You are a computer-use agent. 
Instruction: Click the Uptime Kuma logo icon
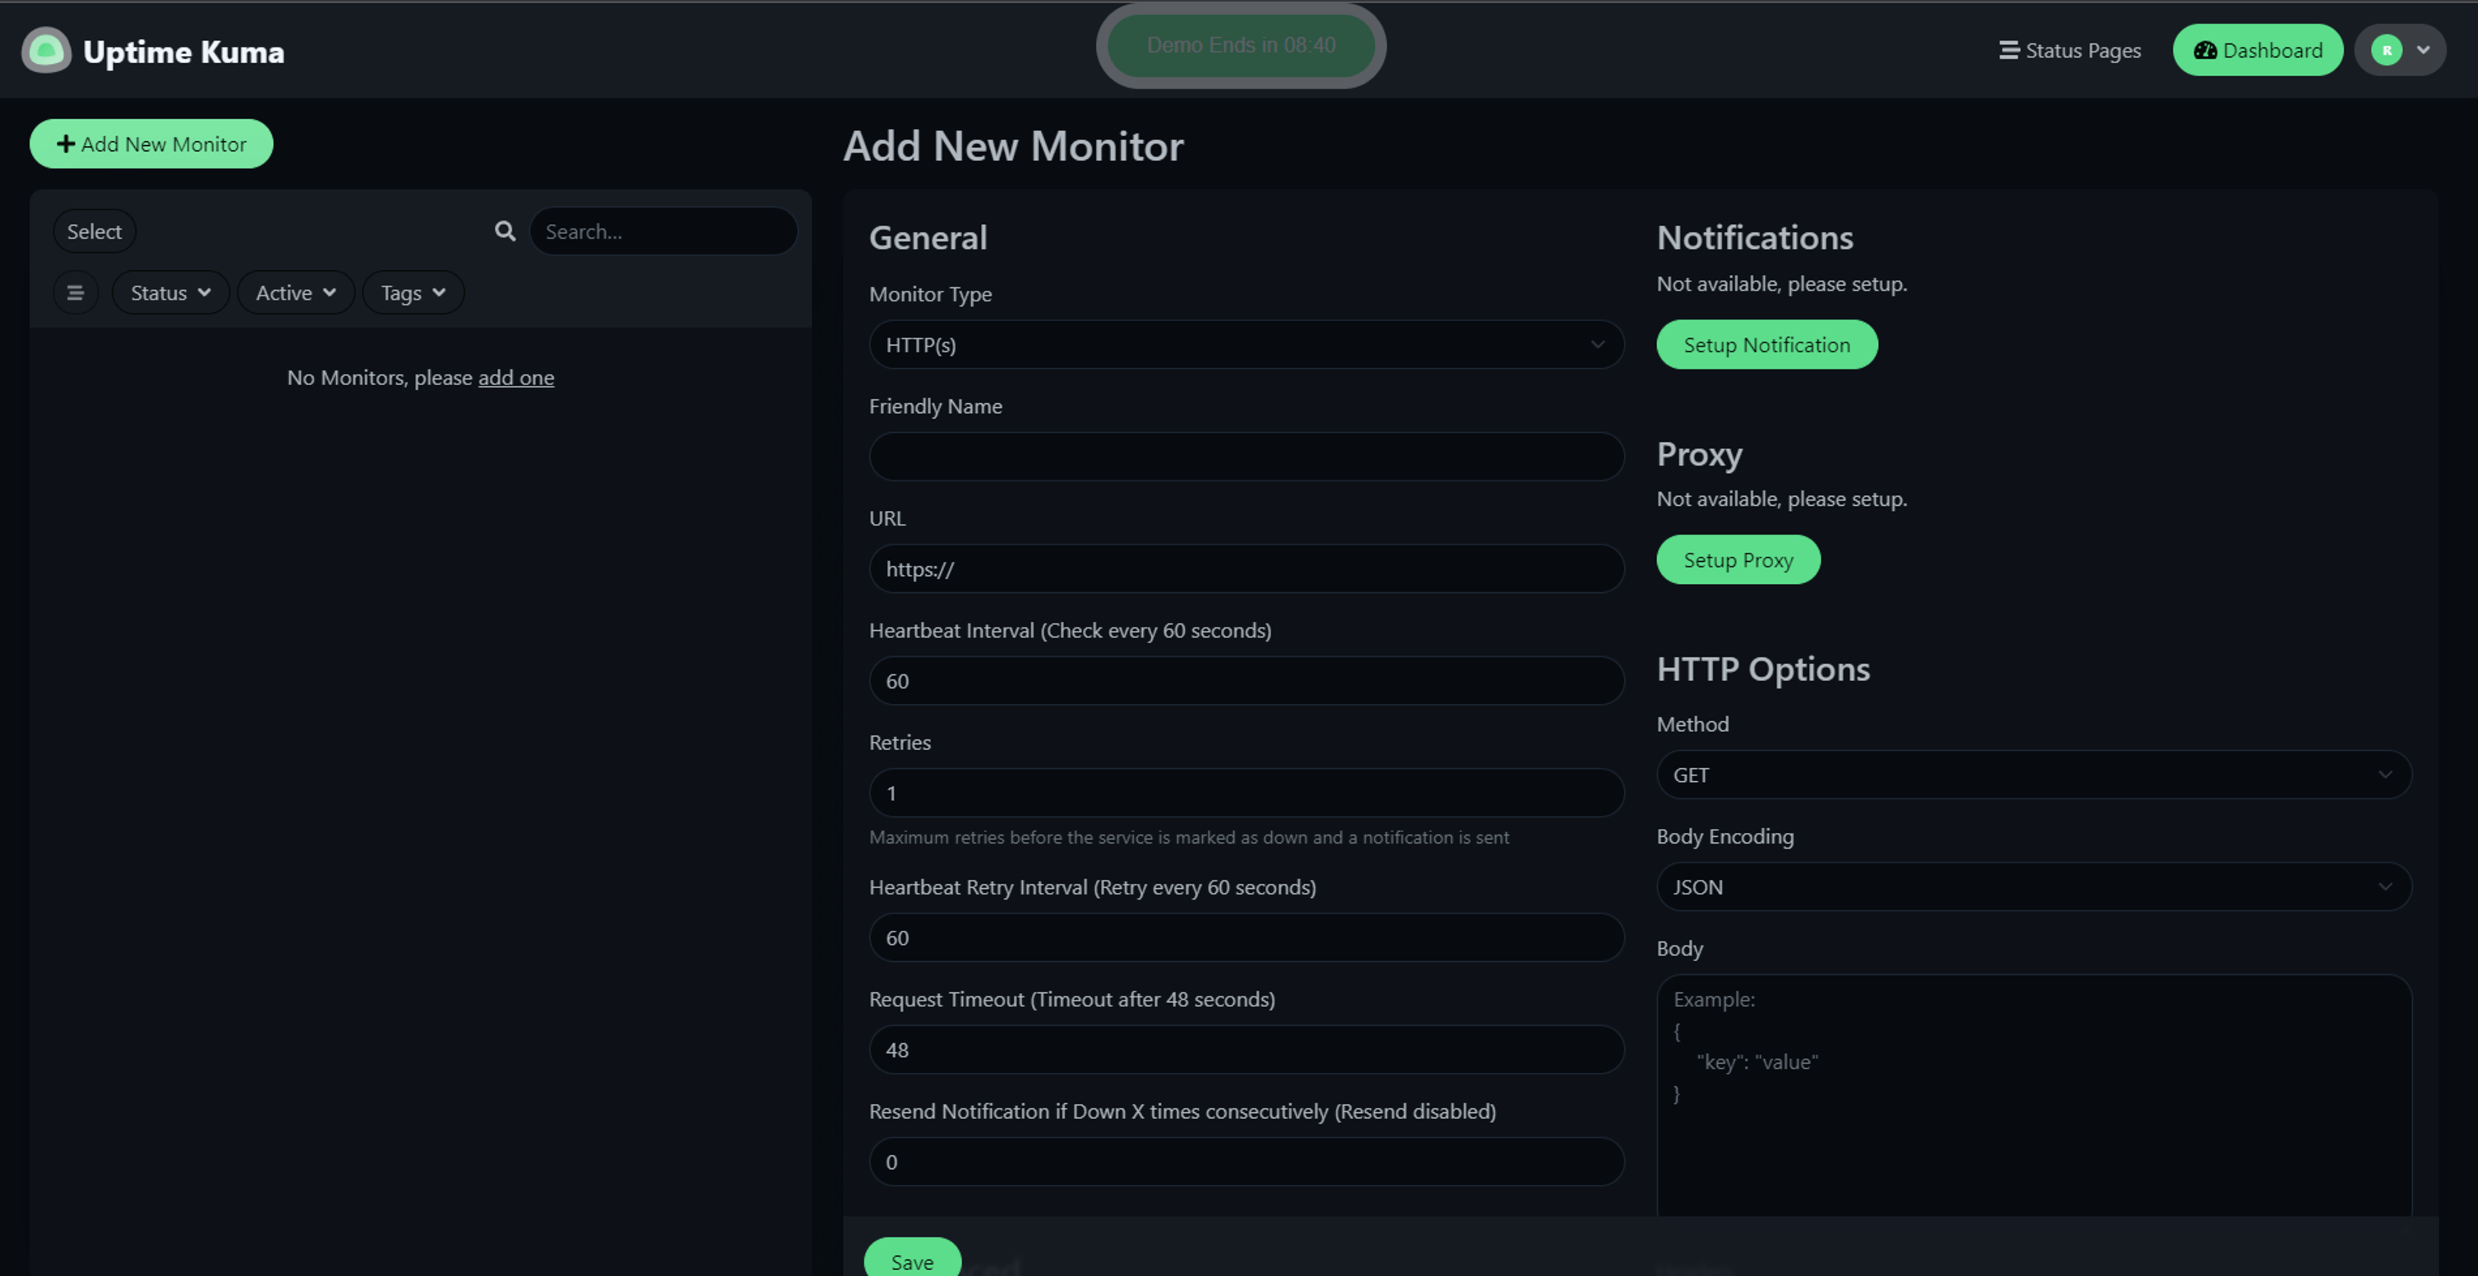point(46,50)
